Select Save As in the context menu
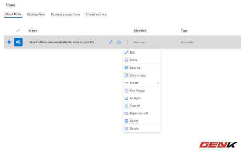241x151 pixels. click(142, 68)
